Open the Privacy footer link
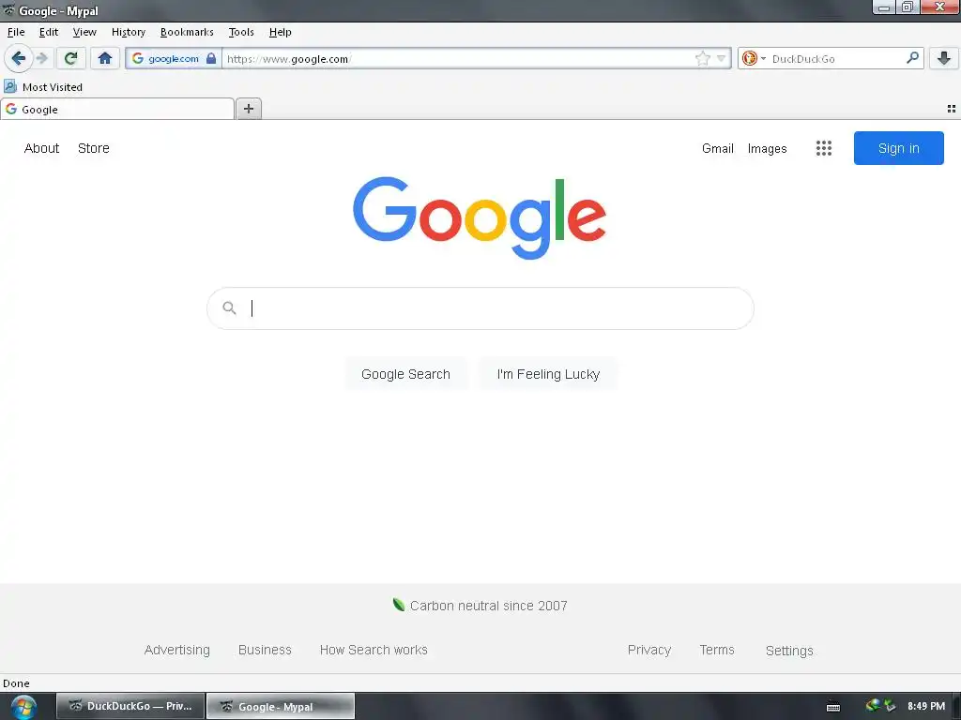The image size is (961, 720). pyautogui.click(x=649, y=650)
